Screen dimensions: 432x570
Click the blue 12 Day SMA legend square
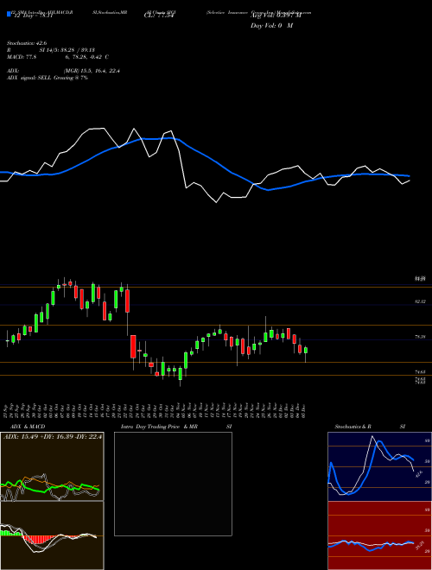pos(9,14)
